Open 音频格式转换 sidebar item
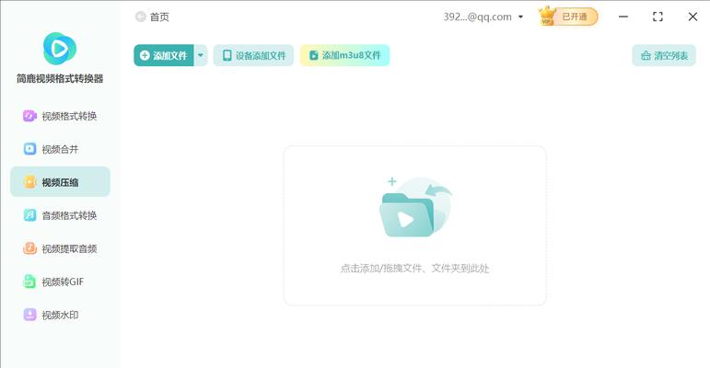 pos(60,215)
